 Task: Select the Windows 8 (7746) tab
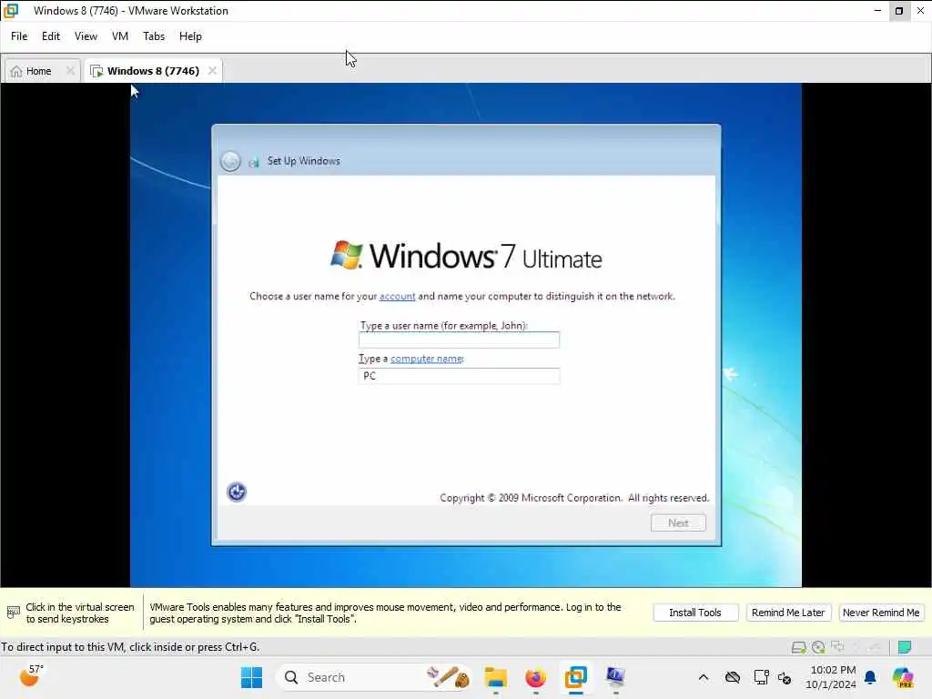(x=153, y=71)
